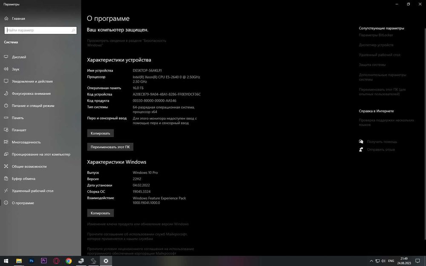426x266 pixels.
Task: Open the Windows Start button
Action: click(6, 261)
